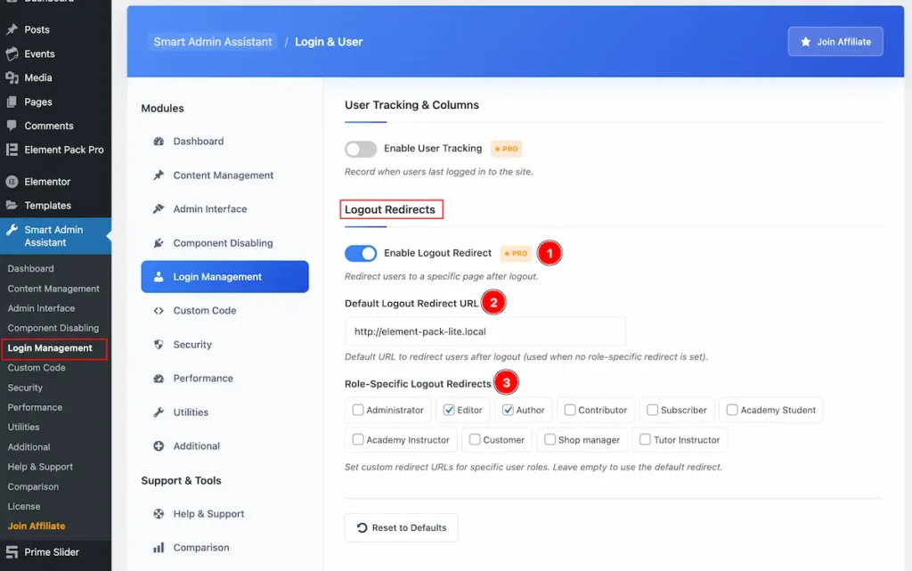Image resolution: width=912 pixels, height=571 pixels.
Task: Click the Posts pin icon in WordPress sidebar
Action: [12, 29]
